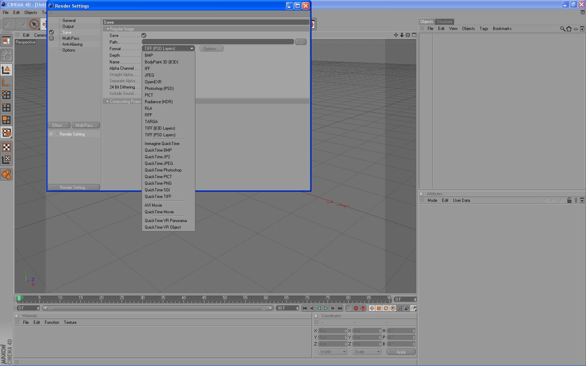The width and height of the screenshot is (586, 366).
Task: Select Photoshop (PSD) format option
Action: click(x=159, y=89)
